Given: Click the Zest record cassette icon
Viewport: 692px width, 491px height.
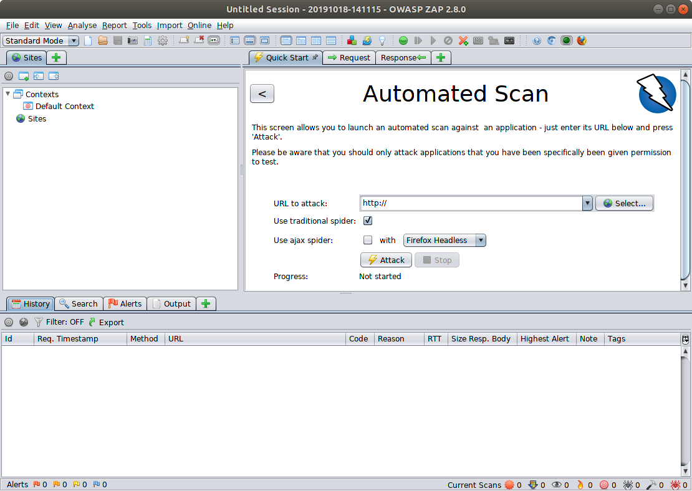Looking at the screenshot, I should pyautogui.click(x=509, y=41).
